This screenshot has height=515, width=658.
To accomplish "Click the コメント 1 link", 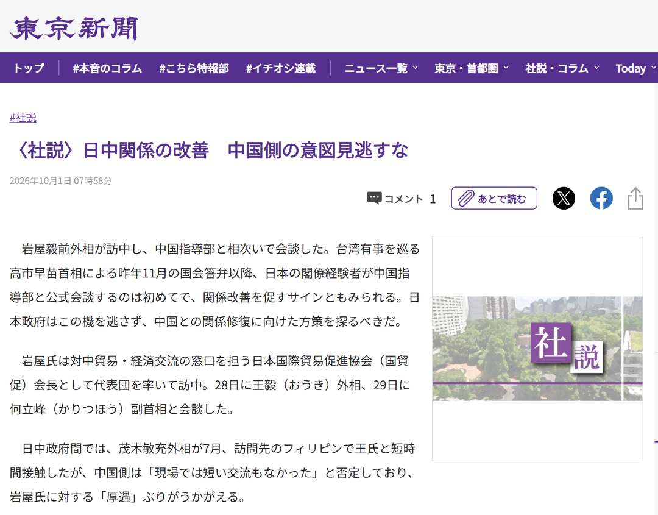I will pyautogui.click(x=401, y=199).
